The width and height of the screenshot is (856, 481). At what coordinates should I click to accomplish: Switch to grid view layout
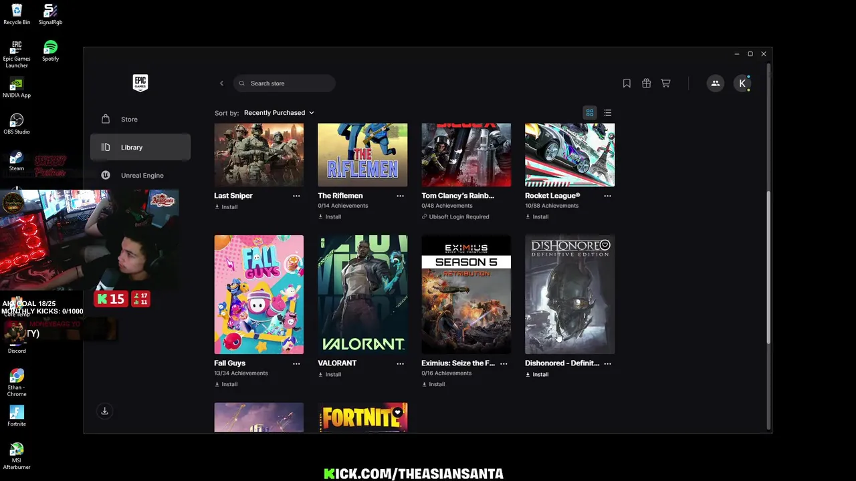tap(590, 113)
